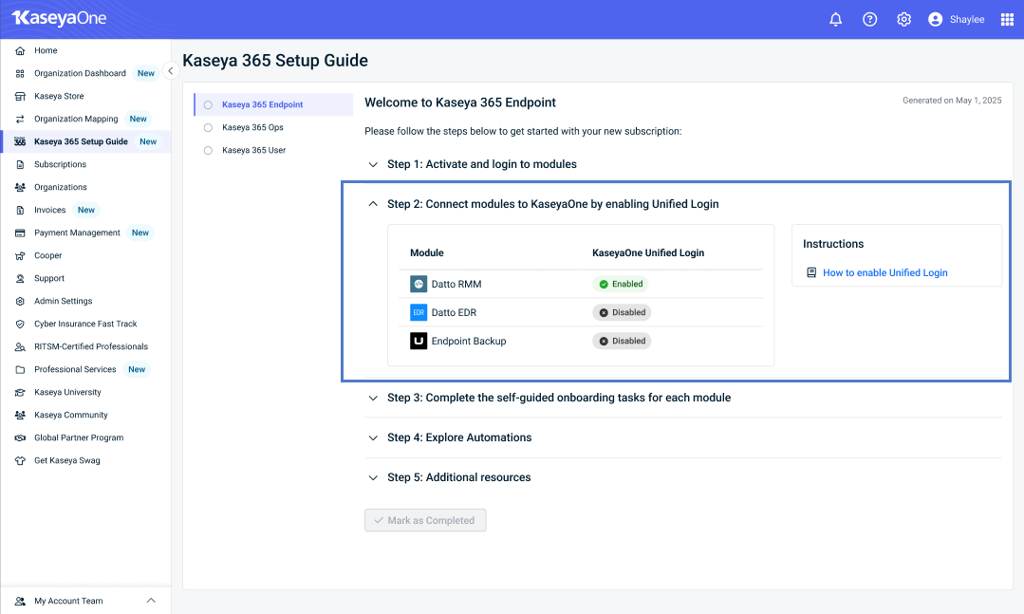Click the Invoices icon in sidebar
The image size is (1024, 614).
[x=20, y=211]
